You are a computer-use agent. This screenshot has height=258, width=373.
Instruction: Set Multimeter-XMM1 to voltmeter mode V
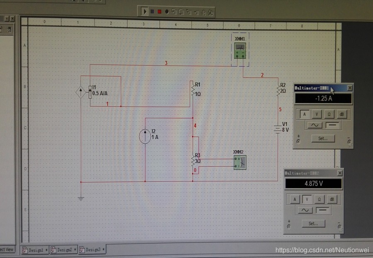click(317, 114)
